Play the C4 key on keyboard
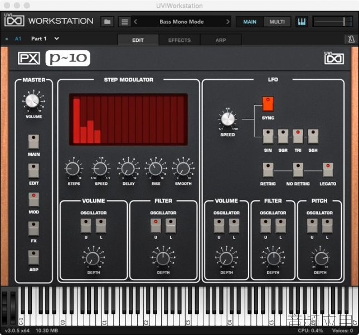This screenshot has height=335, width=359. pos(230,320)
